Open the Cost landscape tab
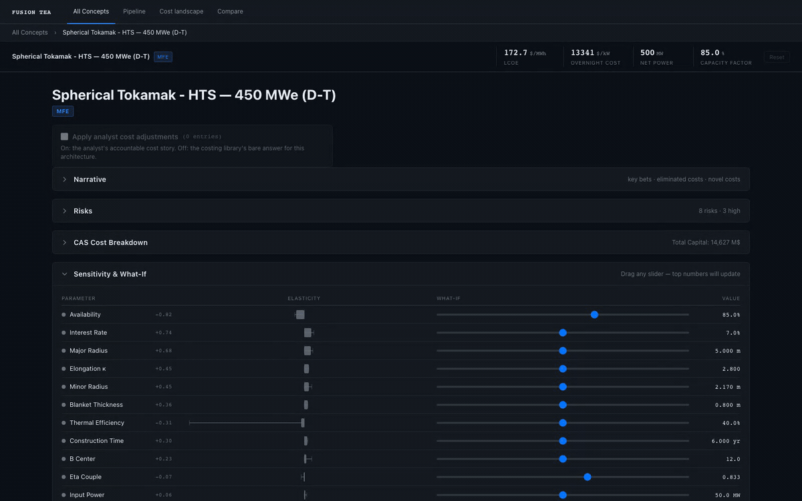This screenshot has height=501, width=802. coord(181,11)
